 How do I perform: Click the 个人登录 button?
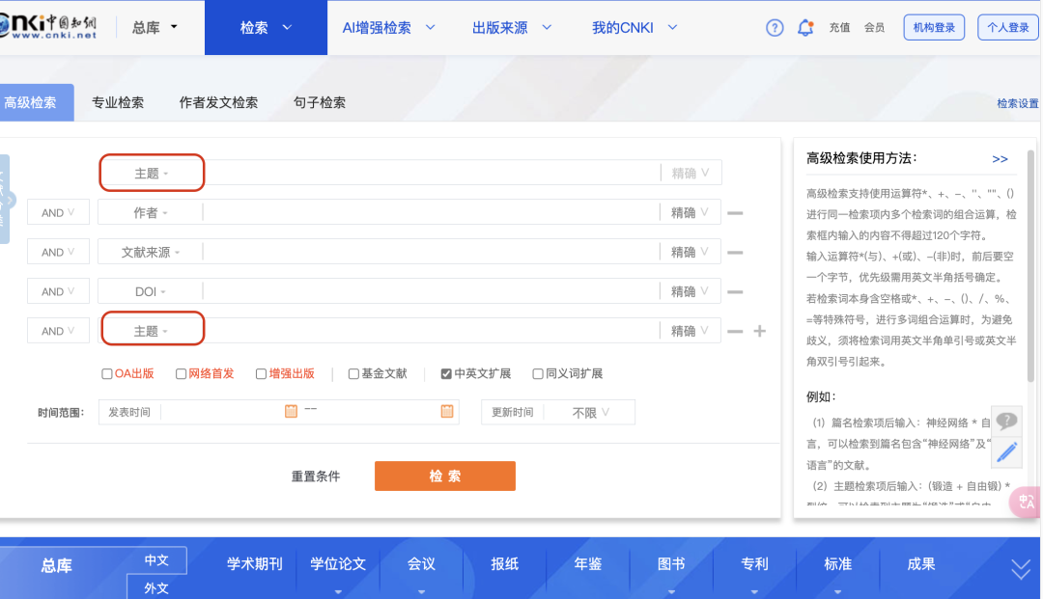1007,27
